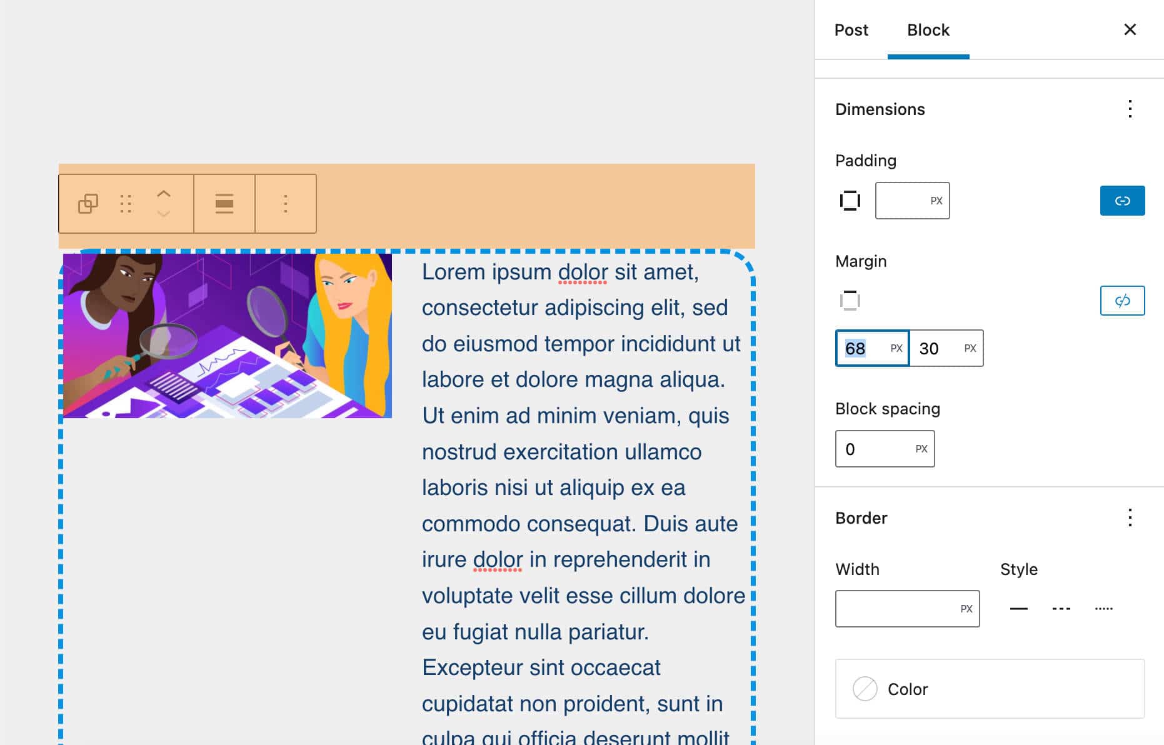Click the margin sides box icon
Image resolution: width=1164 pixels, height=745 pixels.
tap(850, 301)
